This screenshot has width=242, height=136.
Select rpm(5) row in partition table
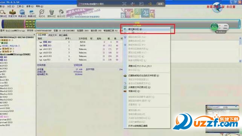point(79,60)
